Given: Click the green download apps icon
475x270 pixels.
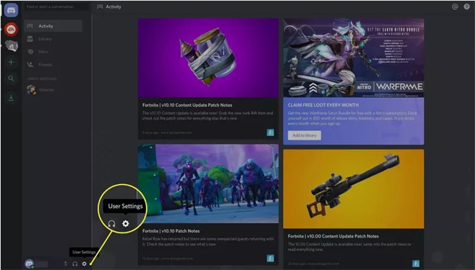Looking at the screenshot, I should (x=11, y=98).
